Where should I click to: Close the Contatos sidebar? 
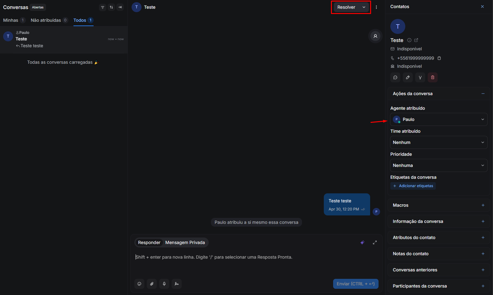482,7
